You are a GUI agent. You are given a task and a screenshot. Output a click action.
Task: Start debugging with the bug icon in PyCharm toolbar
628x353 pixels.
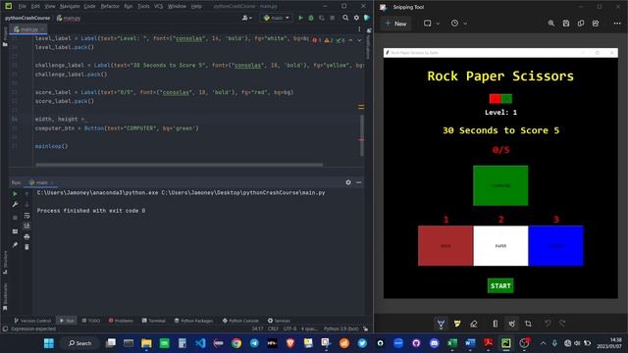311,18
